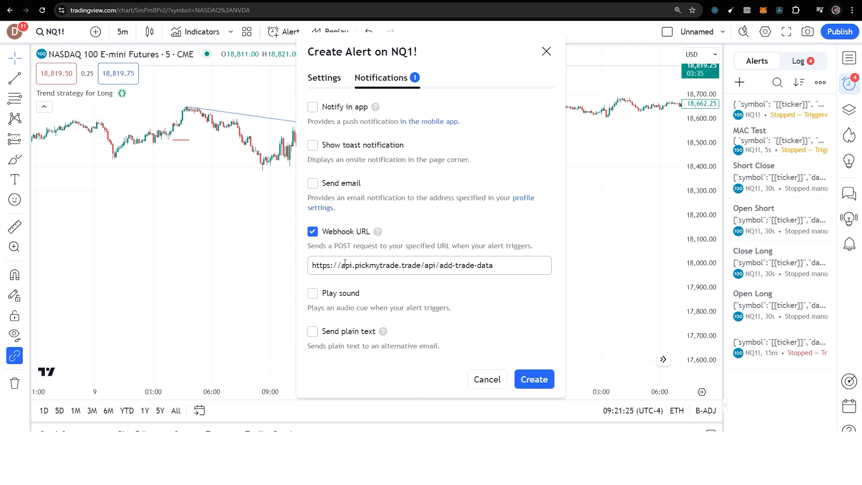
Task: Expand the Indicators favorites dropdown arrow
Action: (231, 32)
